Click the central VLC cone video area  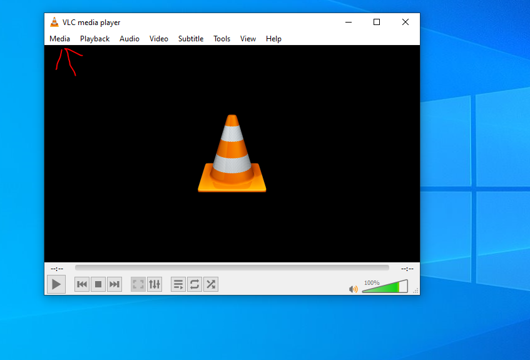click(232, 153)
